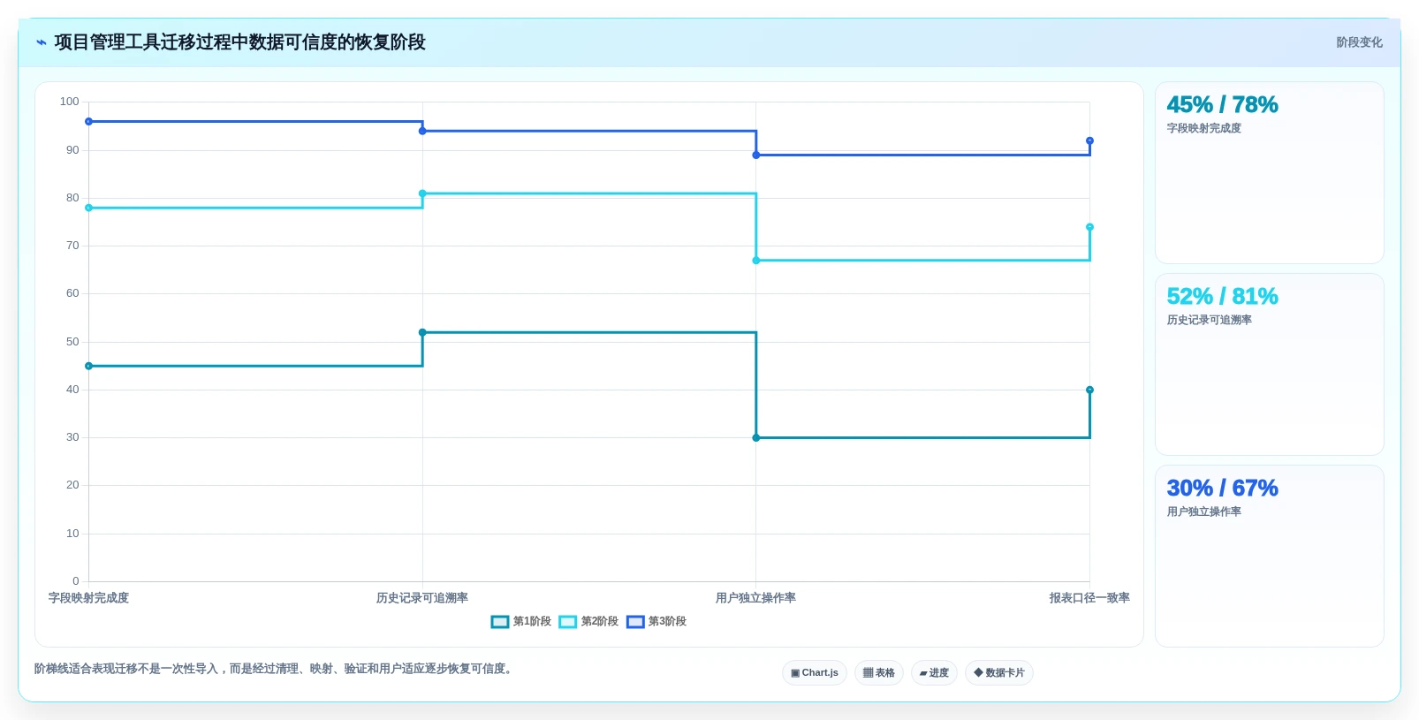Click the Chart.js tag
Viewport: 1419px width, 720px height.
coord(815,673)
